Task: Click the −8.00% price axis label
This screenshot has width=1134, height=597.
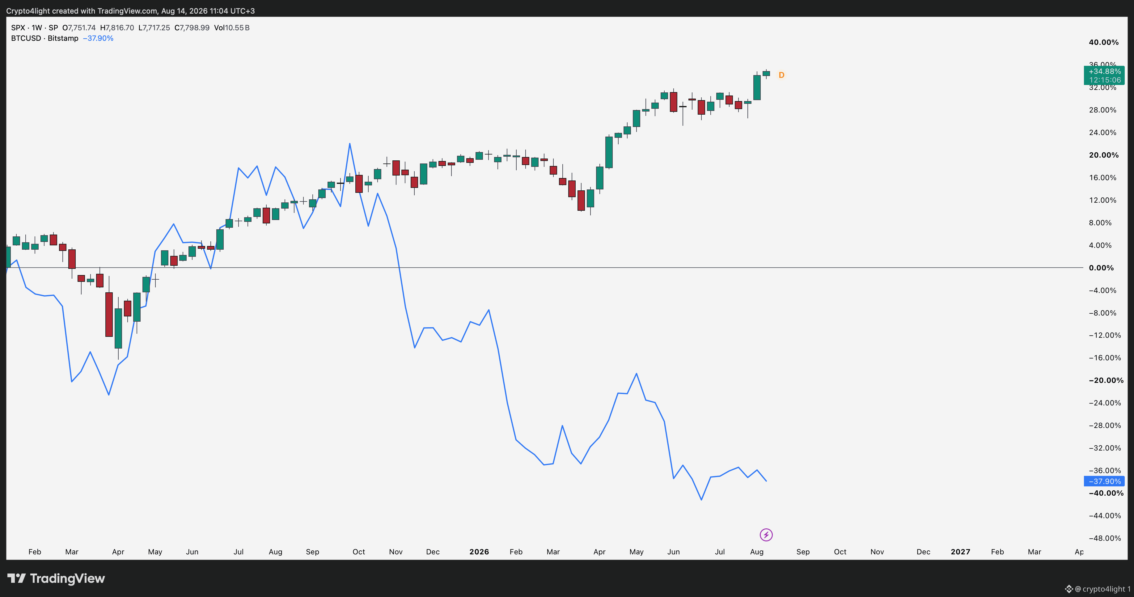Action: tap(1102, 313)
